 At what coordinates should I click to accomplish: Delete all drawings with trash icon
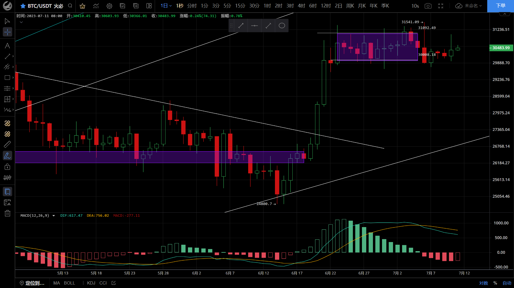(7, 213)
